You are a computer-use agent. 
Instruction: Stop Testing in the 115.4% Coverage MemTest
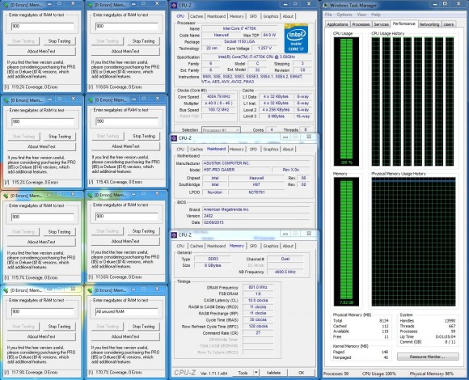point(144,136)
